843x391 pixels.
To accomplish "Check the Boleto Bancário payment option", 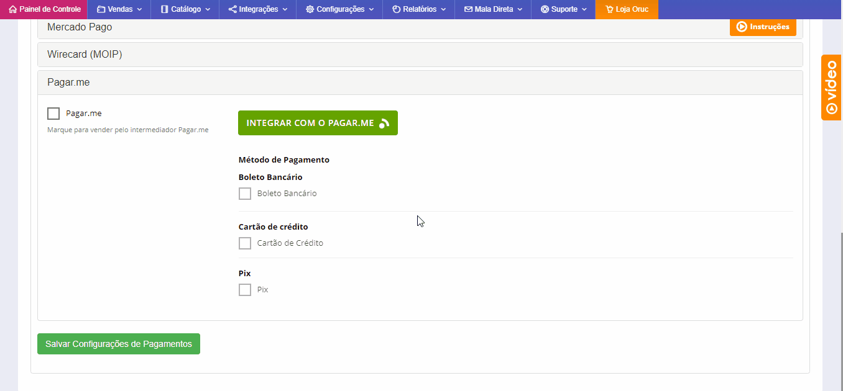I will 245,194.
